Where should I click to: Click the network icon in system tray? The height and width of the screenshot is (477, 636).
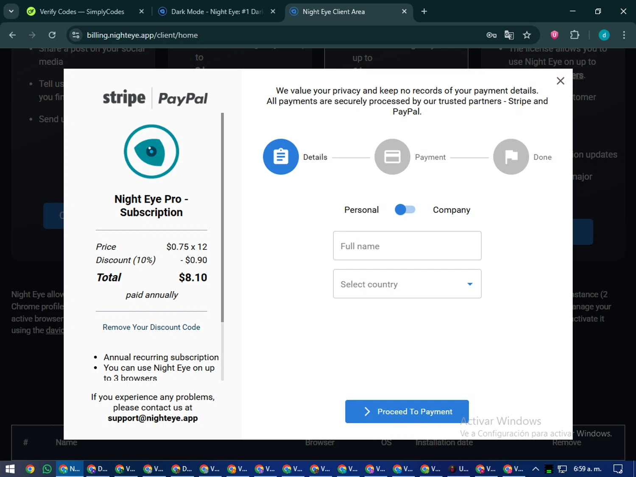click(x=562, y=469)
